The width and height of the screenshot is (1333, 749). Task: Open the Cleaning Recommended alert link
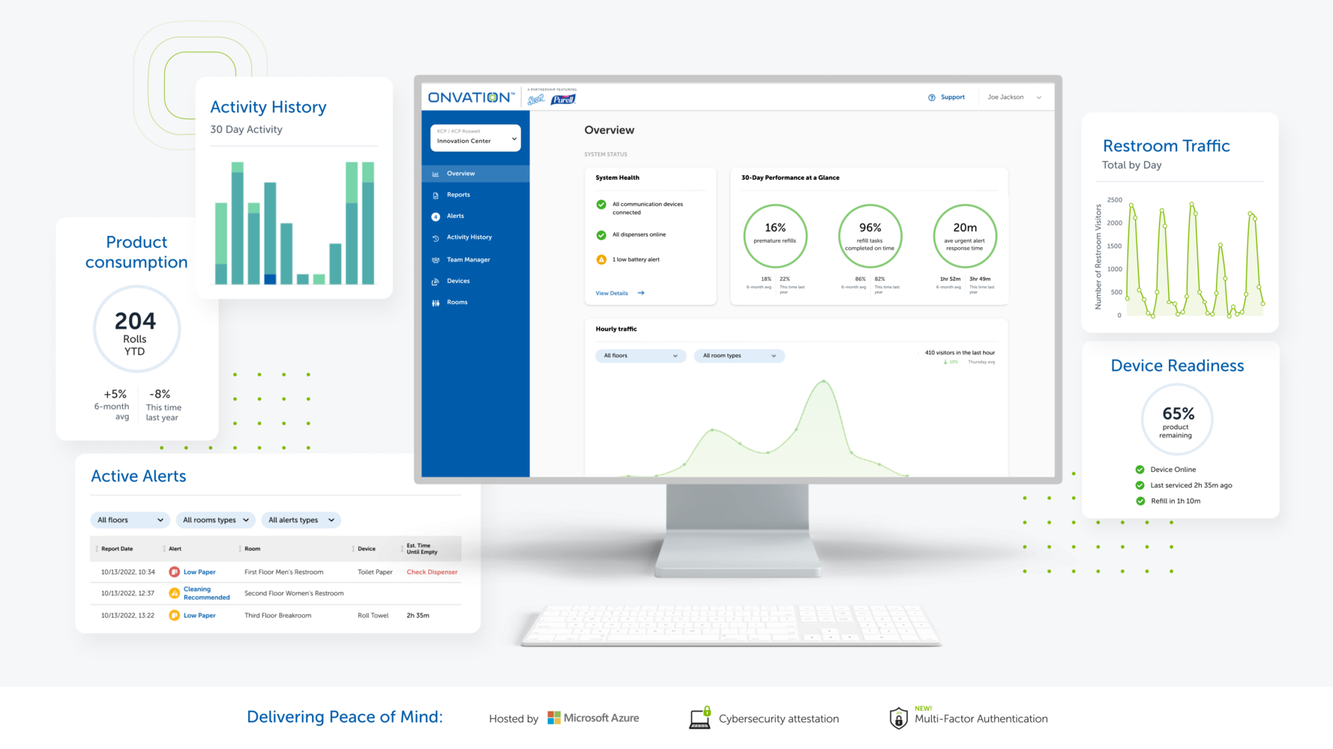206,593
